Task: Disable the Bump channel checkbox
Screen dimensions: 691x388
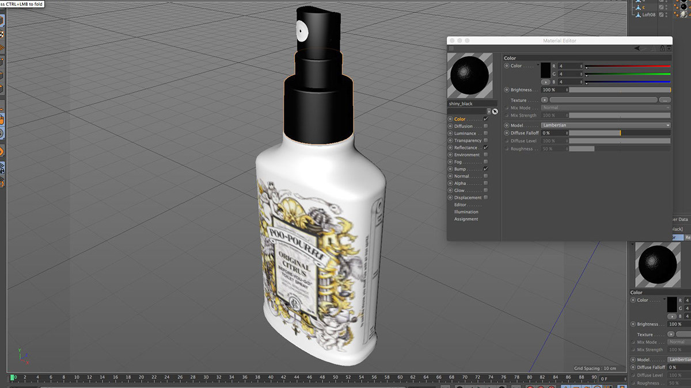Action: [485, 169]
